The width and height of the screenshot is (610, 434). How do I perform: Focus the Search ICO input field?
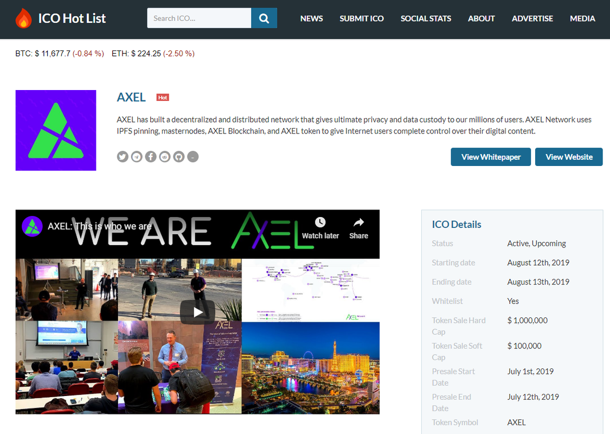[x=199, y=18]
